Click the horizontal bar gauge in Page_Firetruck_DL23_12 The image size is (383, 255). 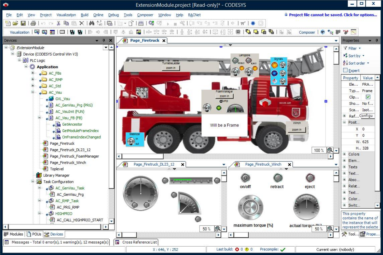191,181
